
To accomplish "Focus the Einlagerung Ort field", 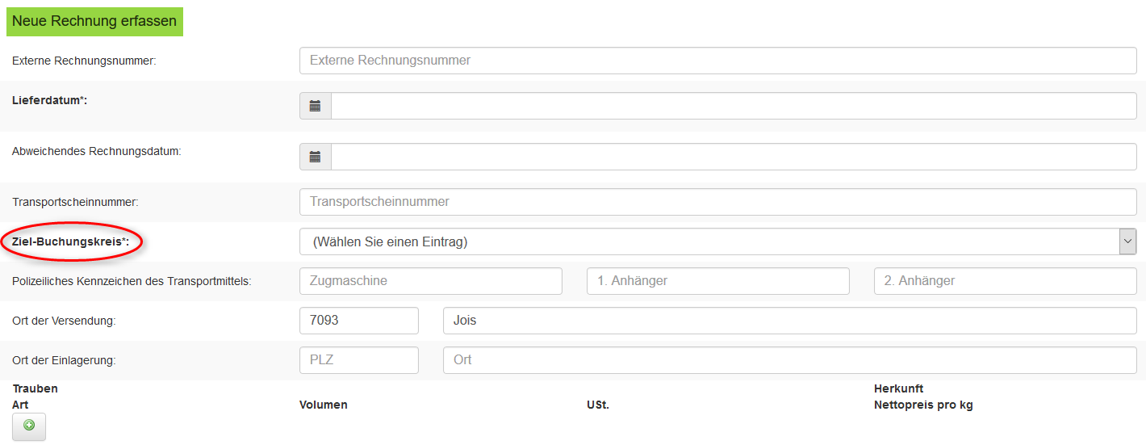I will coord(789,360).
